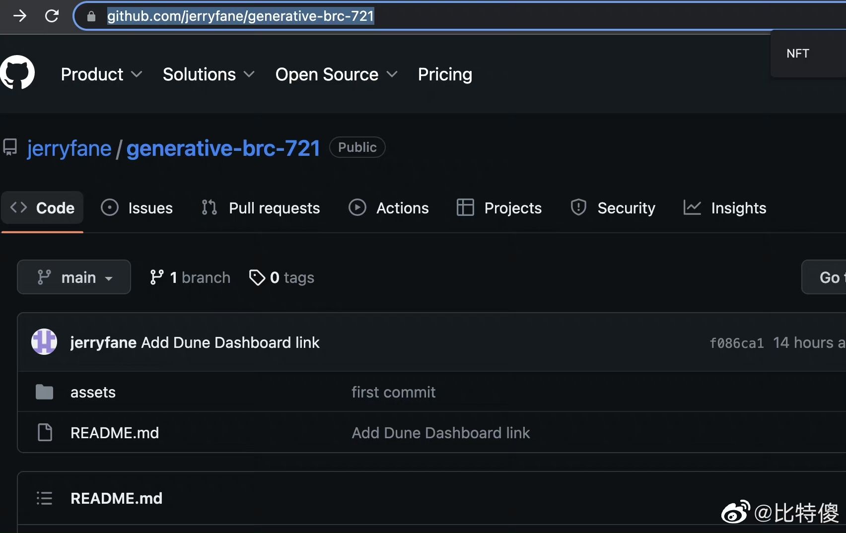The image size is (846, 533).
Task: Click the tag icon next to 0 tags
Action: tap(257, 277)
